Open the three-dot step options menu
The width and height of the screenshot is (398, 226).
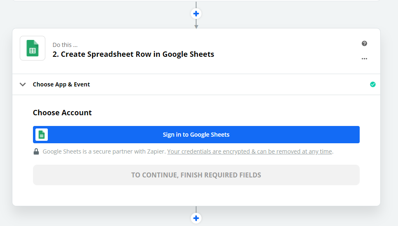pos(364,58)
